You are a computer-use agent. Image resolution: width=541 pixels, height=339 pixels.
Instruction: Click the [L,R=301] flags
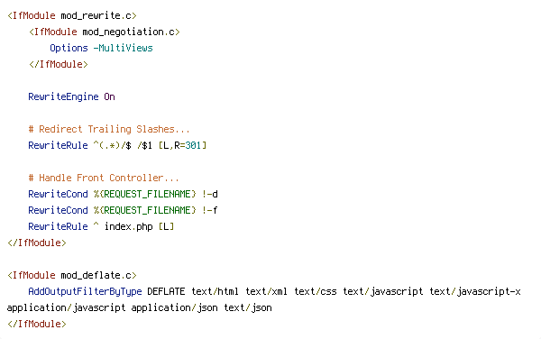pos(182,145)
